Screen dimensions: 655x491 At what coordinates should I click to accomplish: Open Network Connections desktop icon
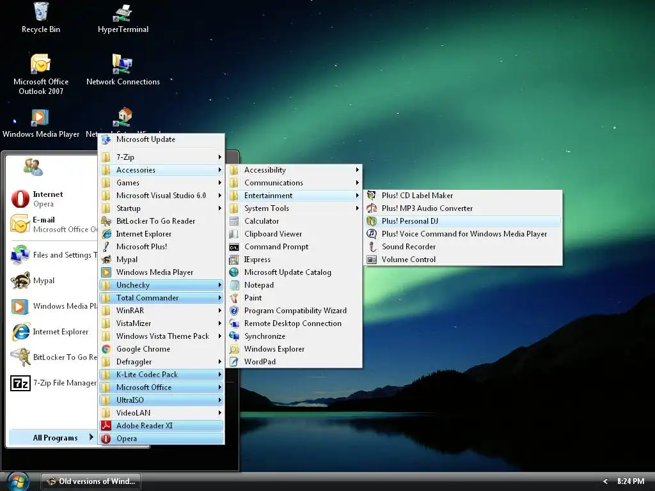click(x=123, y=70)
